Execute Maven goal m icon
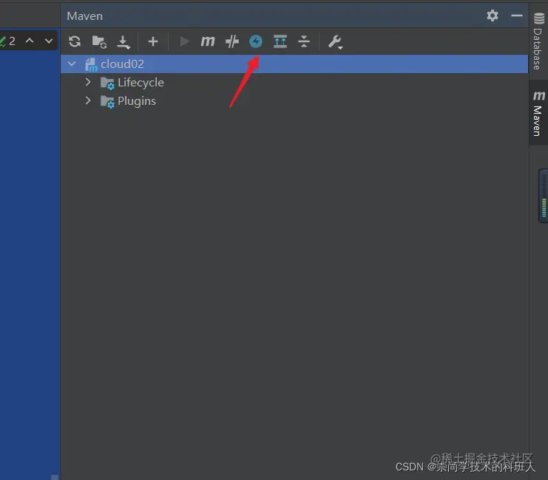 208,41
